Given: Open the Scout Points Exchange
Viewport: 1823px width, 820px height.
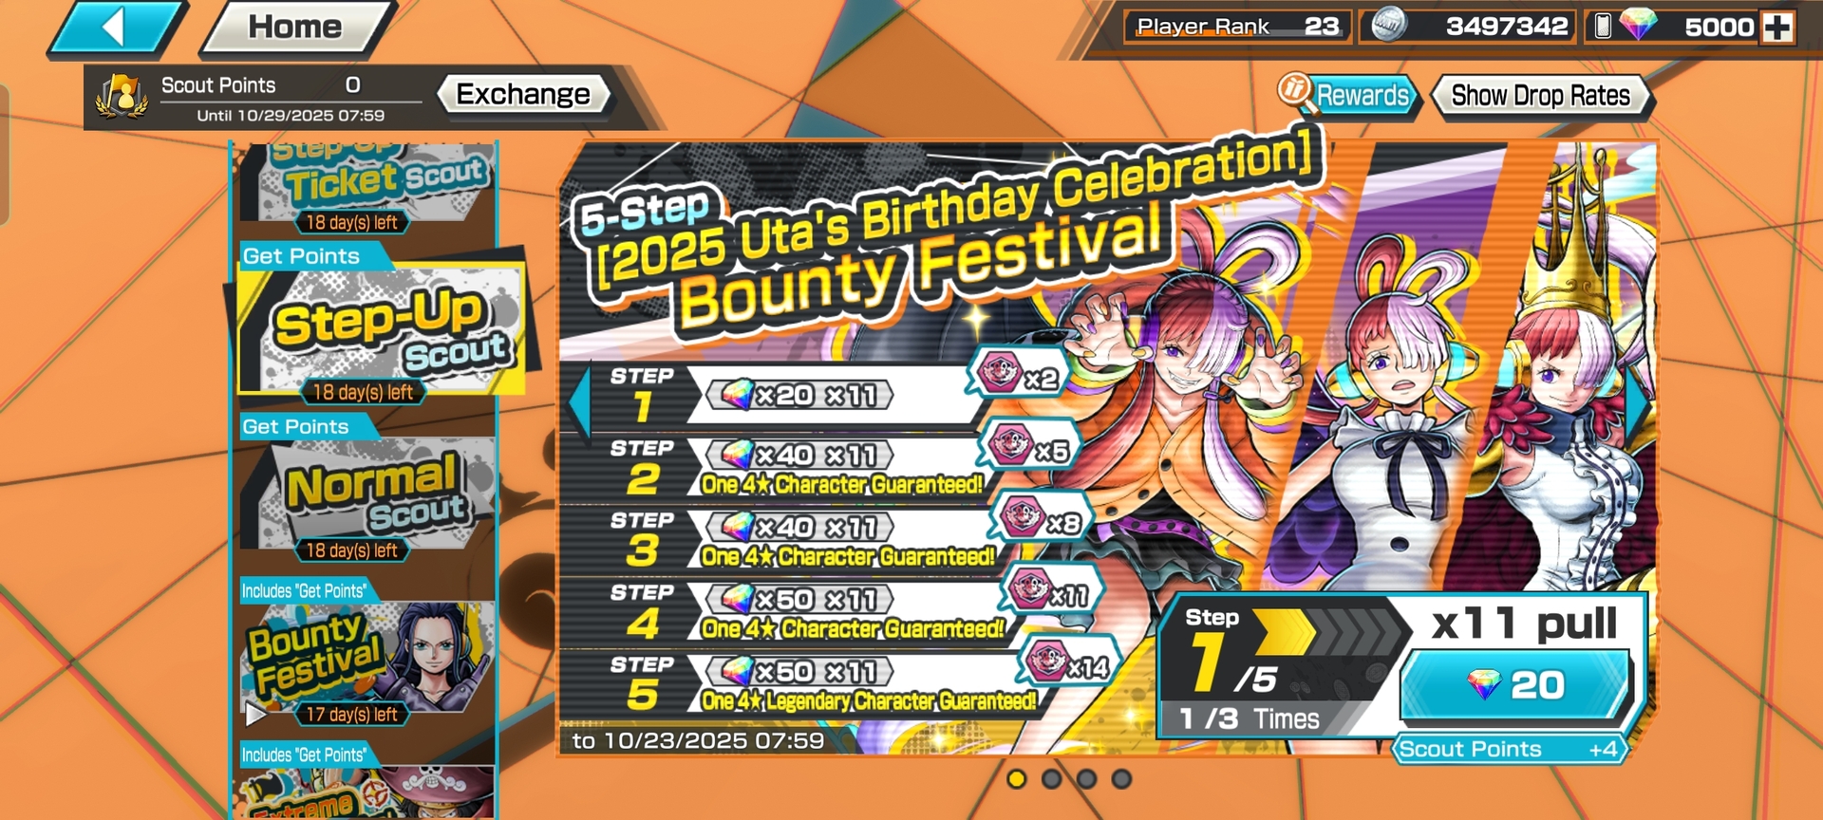Looking at the screenshot, I should pyautogui.click(x=523, y=94).
